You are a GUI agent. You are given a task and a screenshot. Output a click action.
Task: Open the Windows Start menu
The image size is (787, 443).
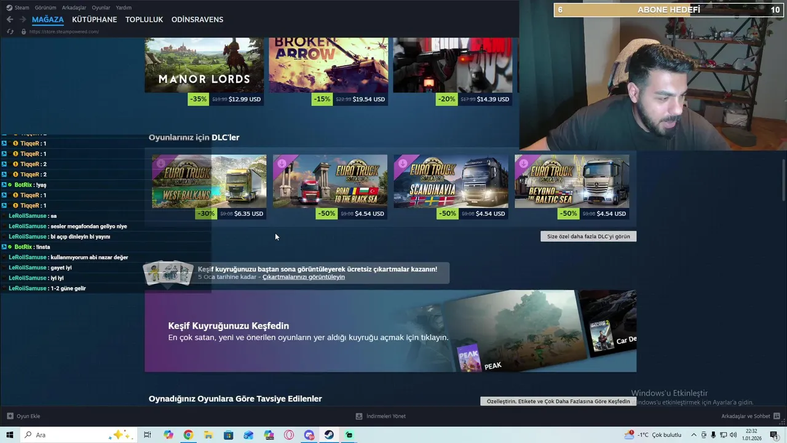tap(10, 435)
